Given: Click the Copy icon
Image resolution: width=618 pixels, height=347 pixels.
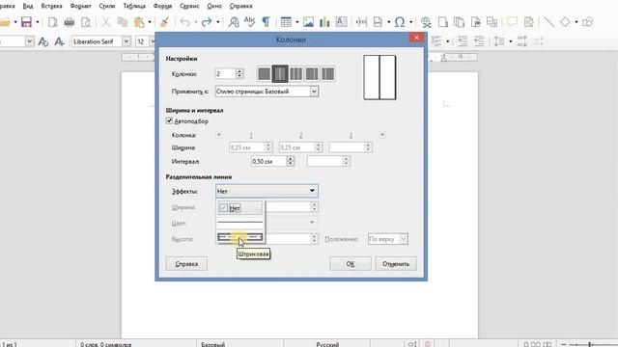Looking at the screenshot, I should tap(123, 22).
